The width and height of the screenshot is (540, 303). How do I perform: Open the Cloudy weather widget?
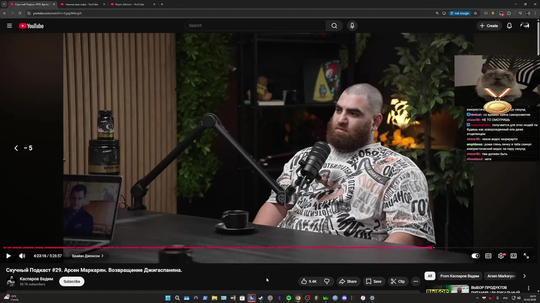(12, 298)
